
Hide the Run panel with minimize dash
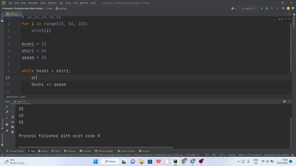290,101
